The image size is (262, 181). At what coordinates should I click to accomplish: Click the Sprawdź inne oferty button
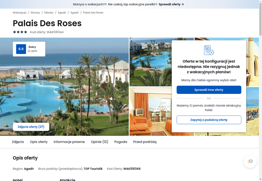209,90
